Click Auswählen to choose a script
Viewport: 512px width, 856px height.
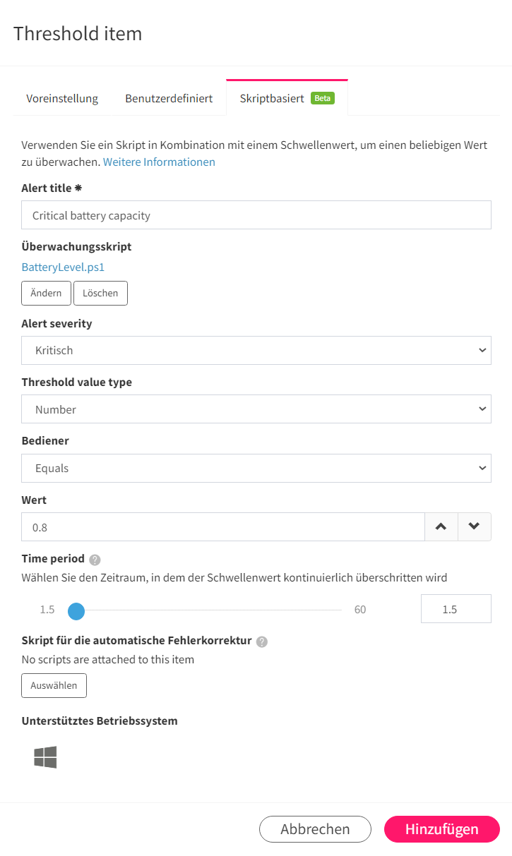click(x=54, y=685)
